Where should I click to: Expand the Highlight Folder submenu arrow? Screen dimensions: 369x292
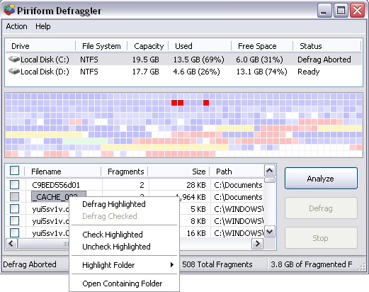(172, 265)
